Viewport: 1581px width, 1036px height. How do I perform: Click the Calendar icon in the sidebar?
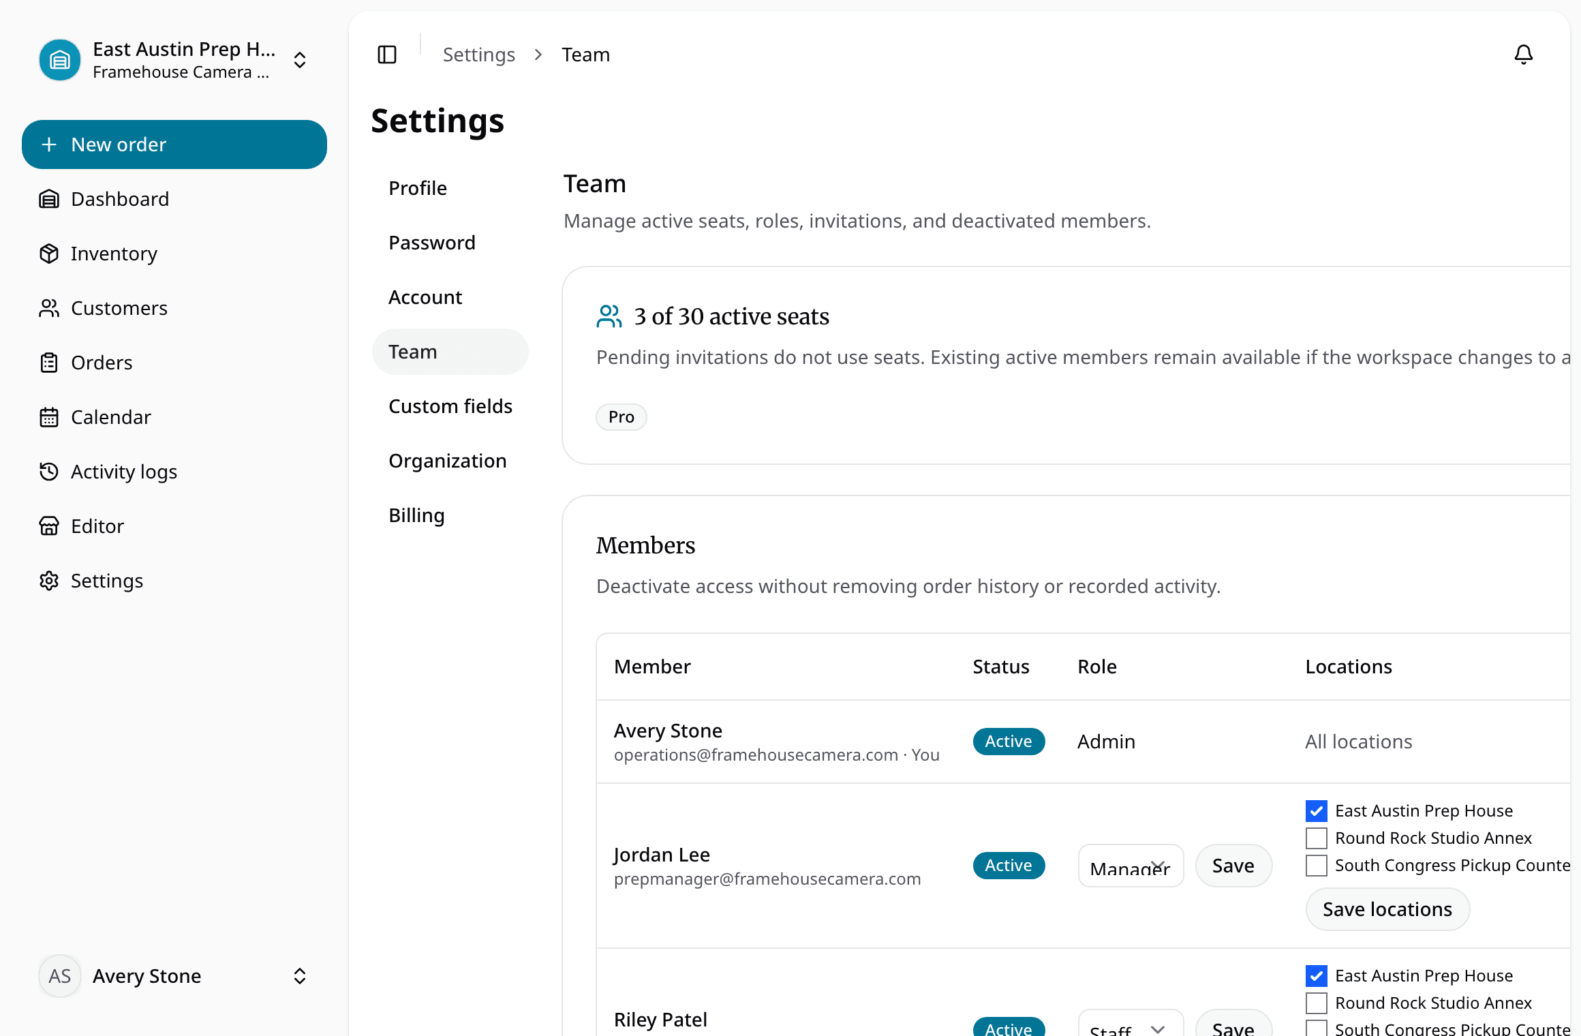49,417
